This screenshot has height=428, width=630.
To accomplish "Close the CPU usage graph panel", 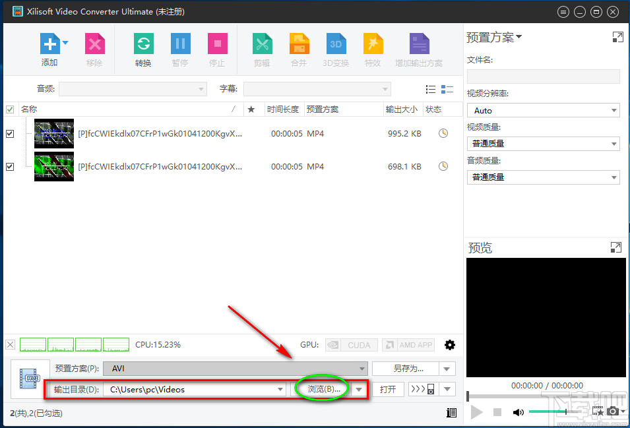I will [11, 344].
